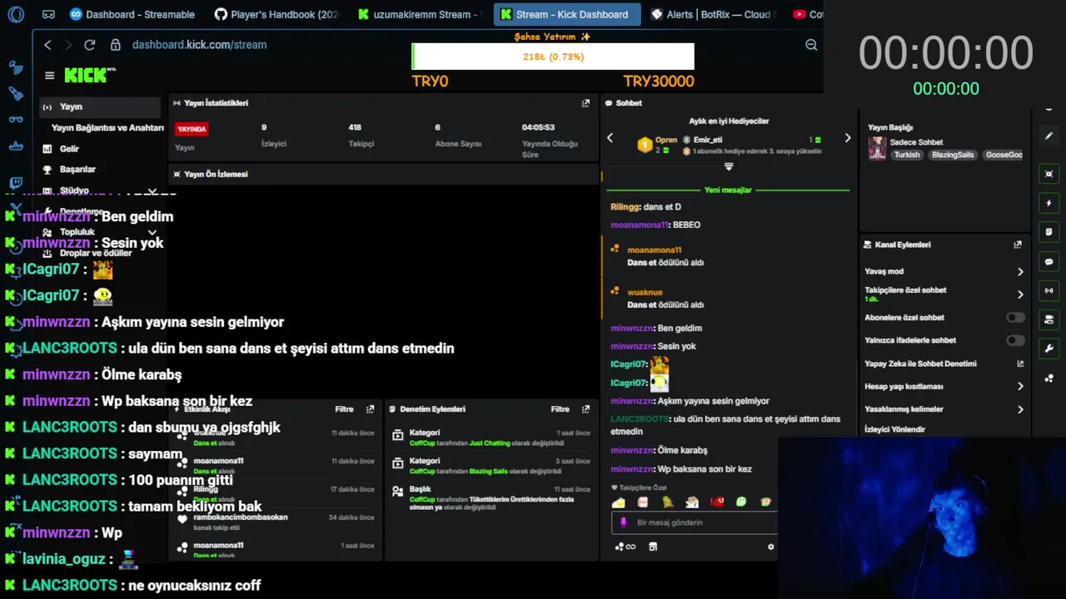
Task: Click the BlazingSails stream tag
Action: pos(953,155)
